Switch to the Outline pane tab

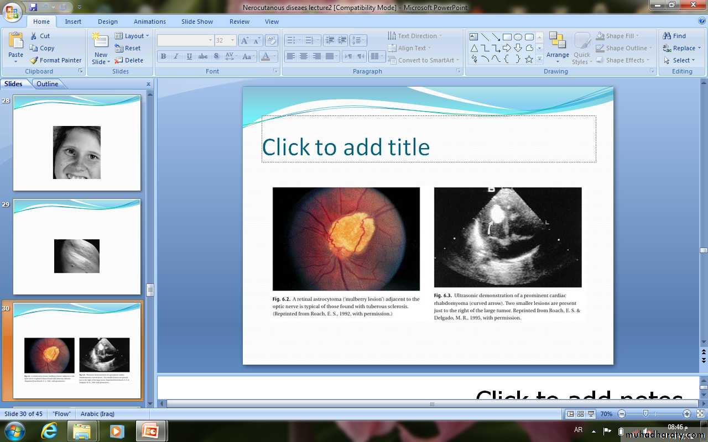tap(48, 84)
